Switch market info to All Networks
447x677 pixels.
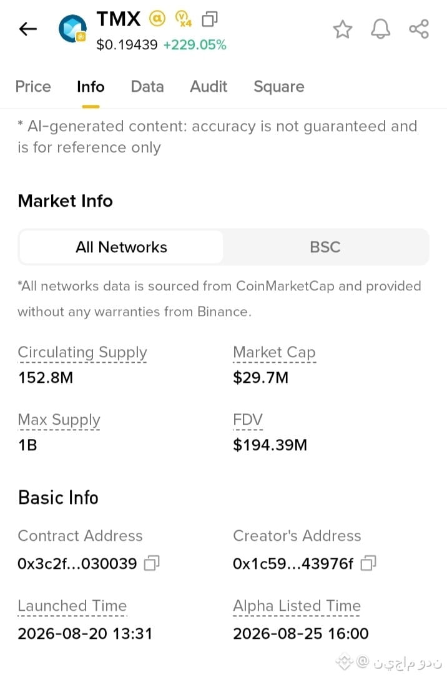click(x=121, y=247)
